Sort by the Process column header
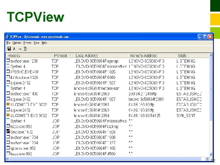The width and height of the screenshot is (220, 165). (28, 56)
